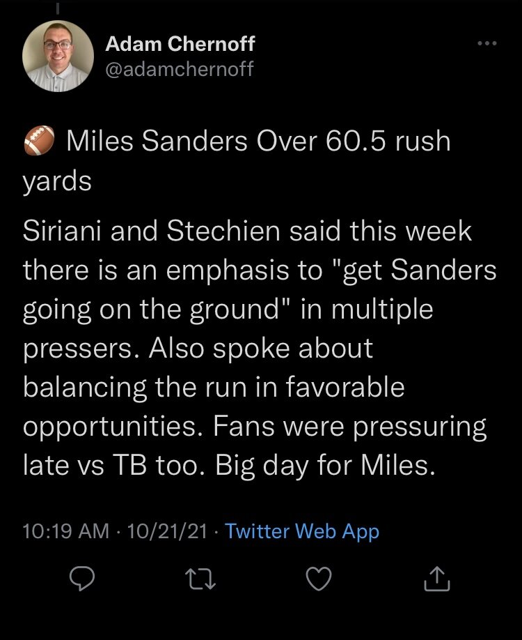
Task: Click the sentence "Big day for Miles."
Action: point(326,466)
